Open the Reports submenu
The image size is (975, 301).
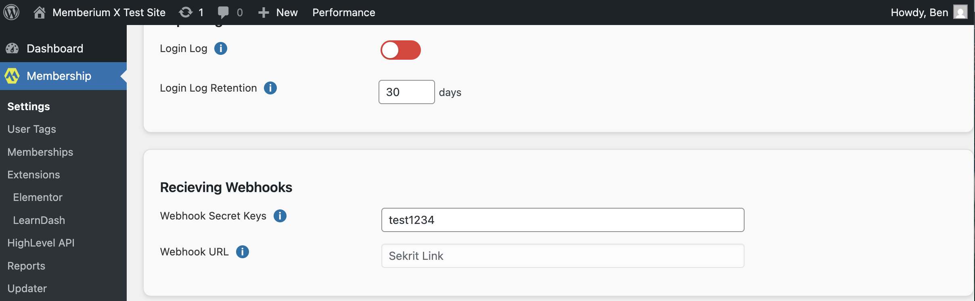coord(26,266)
